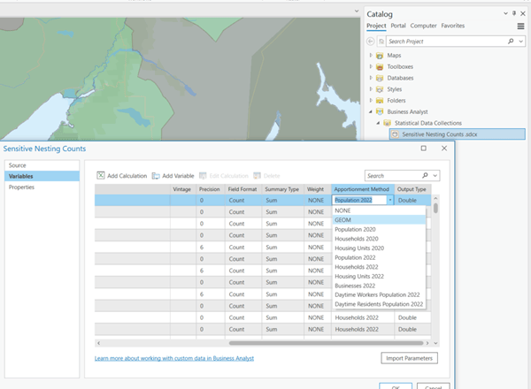531x389 pixels.
Task: Open the Catalog search dropdown arrow
Action: [521, 42]
